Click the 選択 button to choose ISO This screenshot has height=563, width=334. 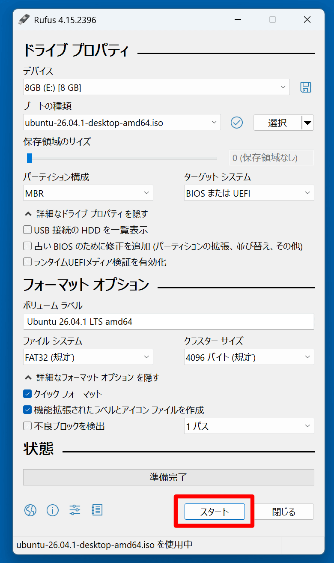tap(277, 123)
